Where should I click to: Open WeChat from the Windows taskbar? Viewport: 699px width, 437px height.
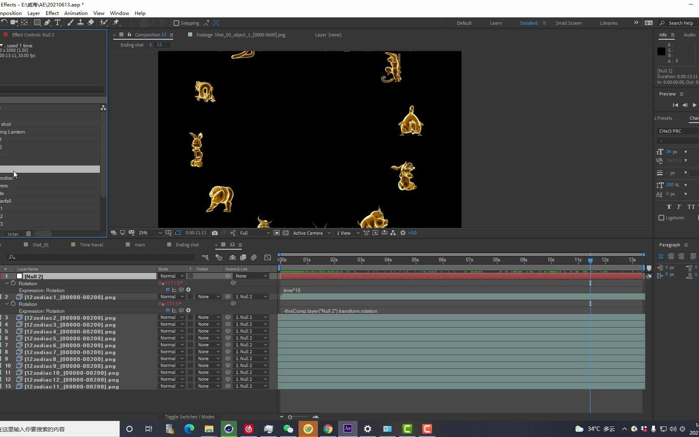coord(288,429)
